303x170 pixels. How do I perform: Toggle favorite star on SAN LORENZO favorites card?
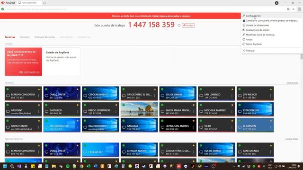pyautogui.click(x=232, y=89)
